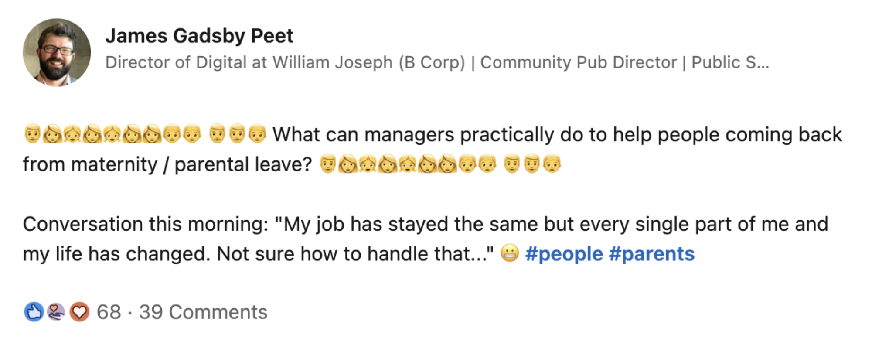Click the 'from maternity / parental leave?' text
Image resolution: width=872 pixels, height=338 pixels.
point(167,165)
